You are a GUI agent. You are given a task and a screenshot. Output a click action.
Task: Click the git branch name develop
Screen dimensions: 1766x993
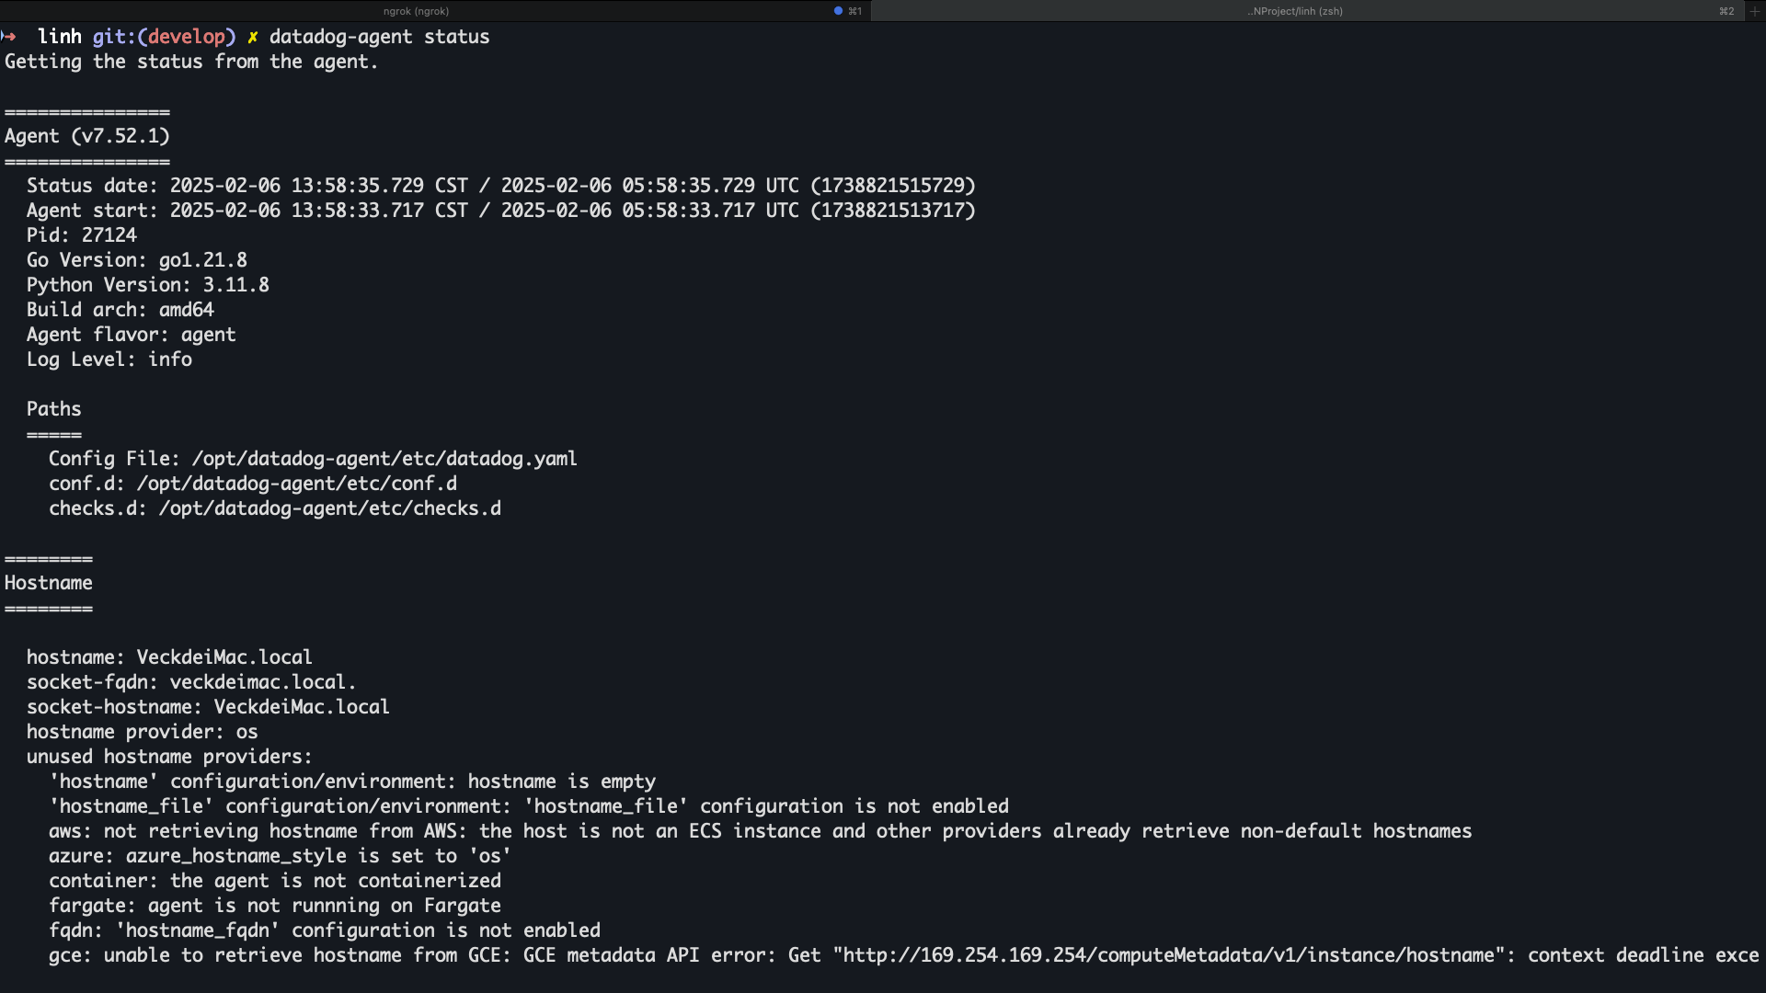coord(186,37)
